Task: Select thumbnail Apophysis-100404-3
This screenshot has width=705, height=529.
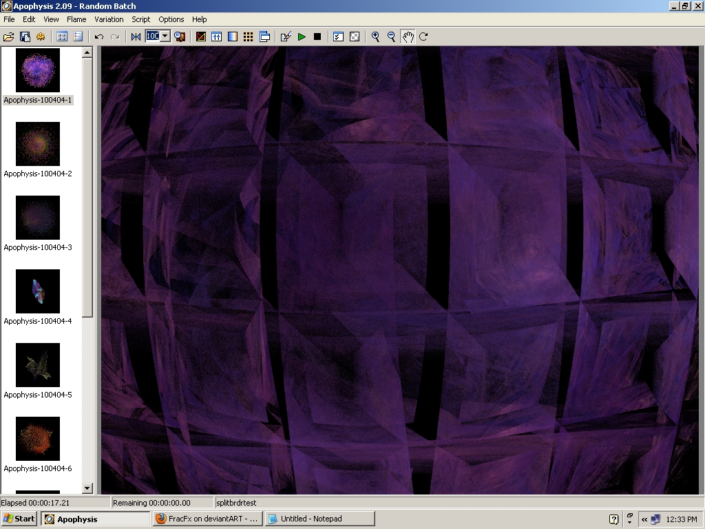Action: [38, 218]
